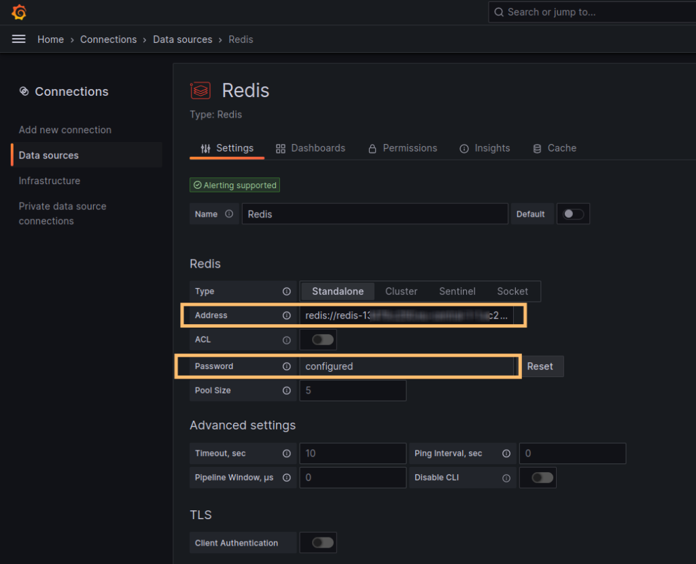Open the hamburger navigation menu
696x564 pixels.
(18, 39)
